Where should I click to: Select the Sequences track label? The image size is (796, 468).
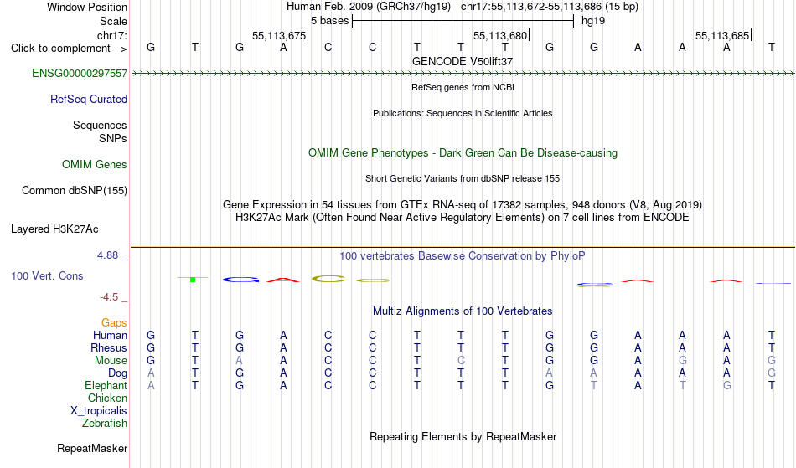click(x=100, y=126)
